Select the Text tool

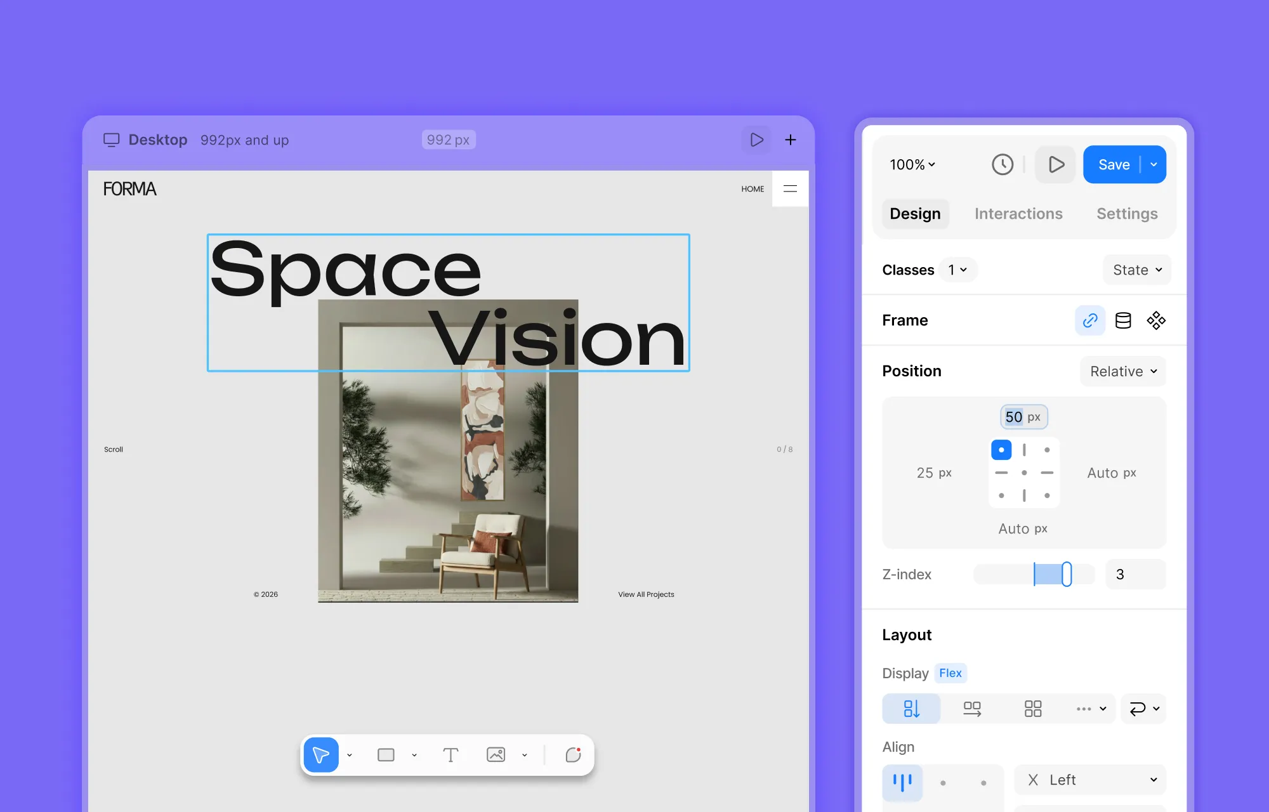[x=450, y=755]
